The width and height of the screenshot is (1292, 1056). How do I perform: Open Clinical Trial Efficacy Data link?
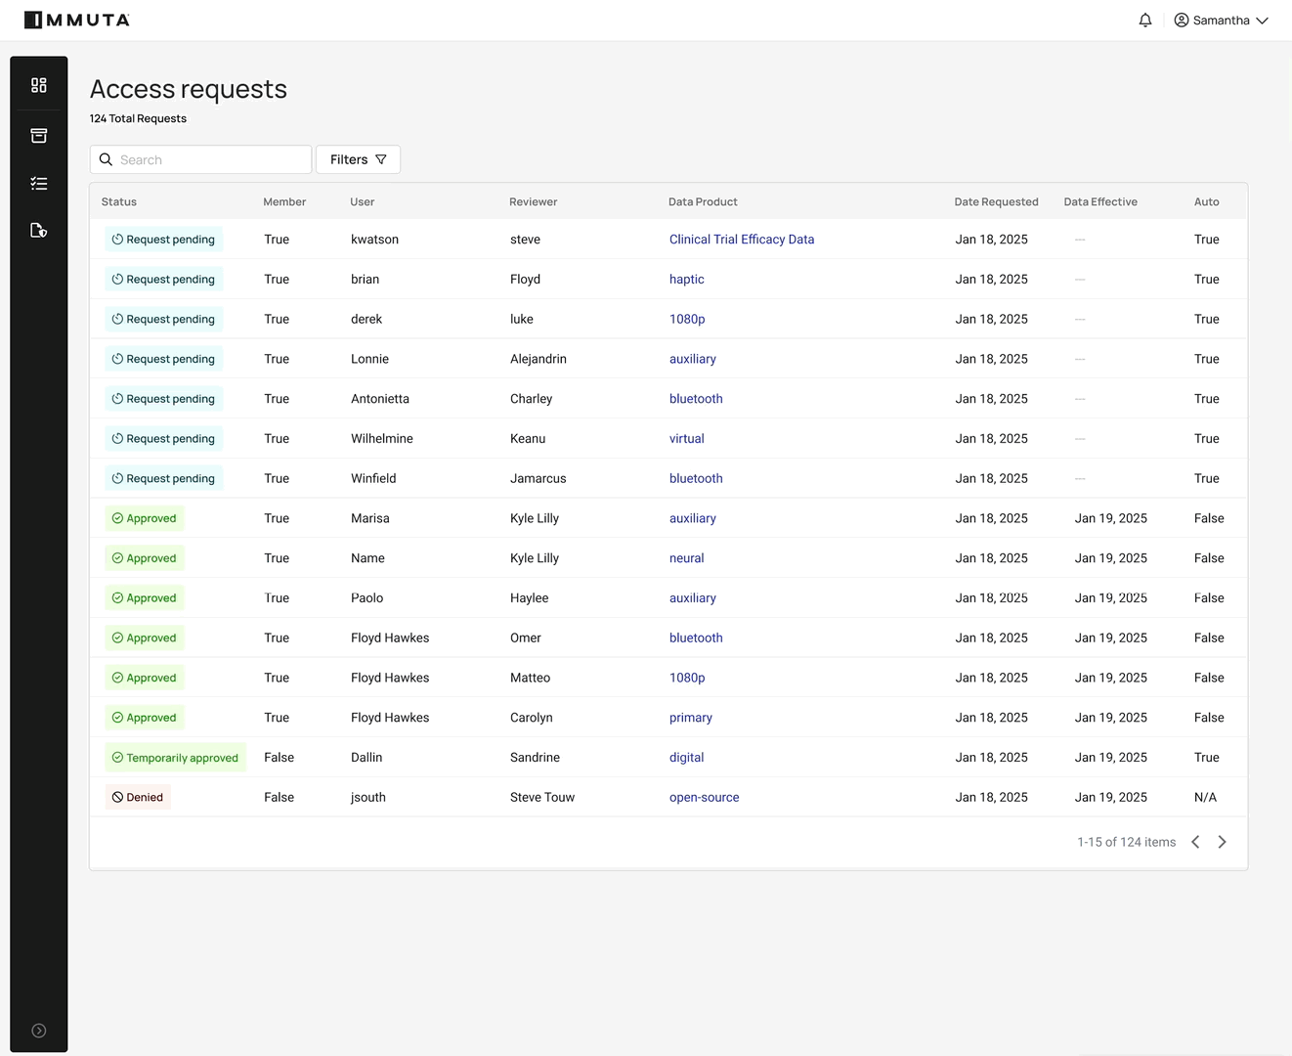click(x=742, y=240)
